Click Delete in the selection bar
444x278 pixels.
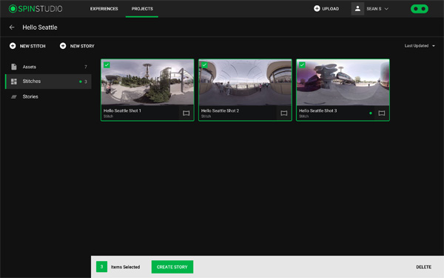[423, 267]
